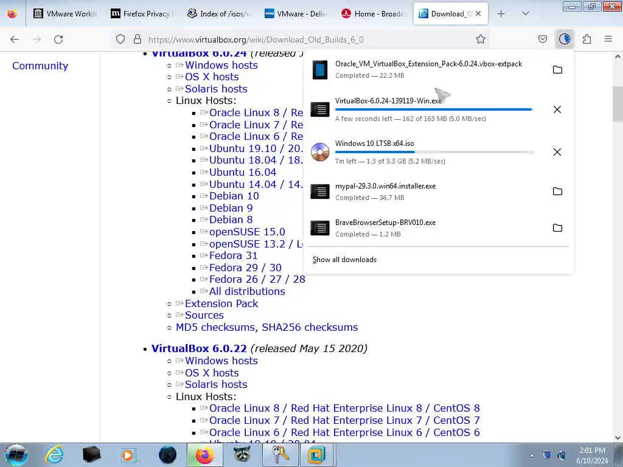
Task: Click the Windows 10 LTSB disc icon
Action: pyautogui.click(x=320, y=152)
